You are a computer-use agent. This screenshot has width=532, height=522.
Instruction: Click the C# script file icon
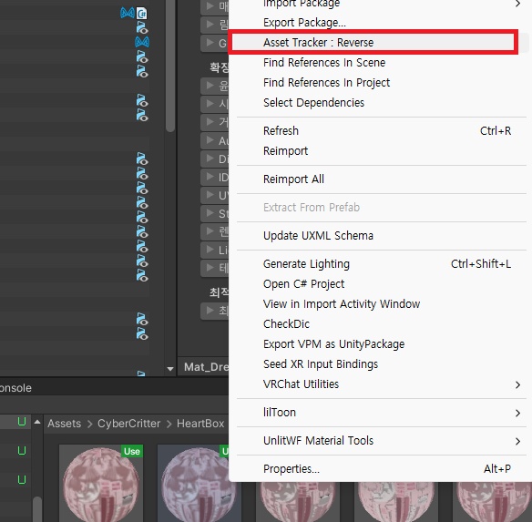[x=142, y=14]
